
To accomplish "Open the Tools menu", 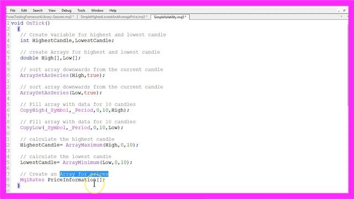I will point(81,11).
